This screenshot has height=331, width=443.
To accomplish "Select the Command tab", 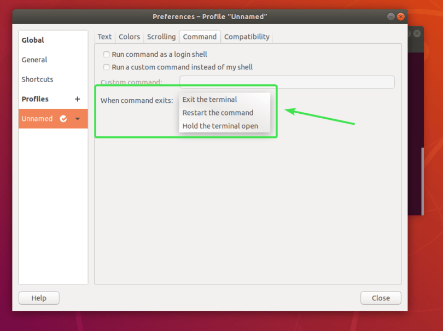I will point(200,37).
